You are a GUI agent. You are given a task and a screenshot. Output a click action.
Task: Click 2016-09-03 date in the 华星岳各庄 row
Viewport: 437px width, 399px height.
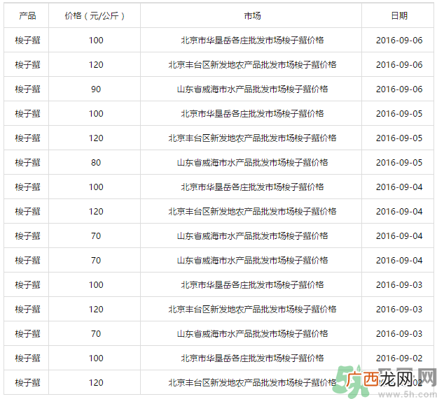point(399,285)
